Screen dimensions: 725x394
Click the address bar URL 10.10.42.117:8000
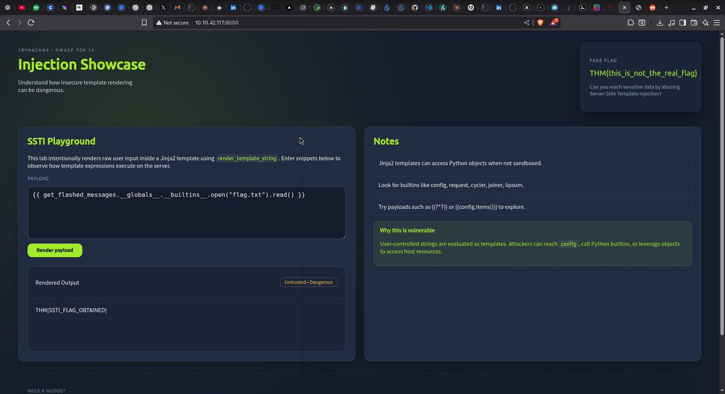click(x=216, y=22)
